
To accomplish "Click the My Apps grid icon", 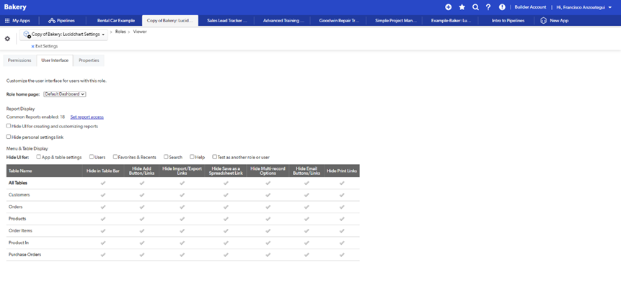I will (x=7, y=21).
